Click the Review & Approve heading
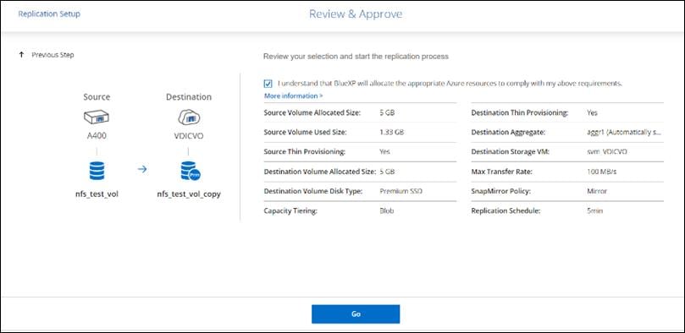The image size is (685, 333). tap(356, 14)
